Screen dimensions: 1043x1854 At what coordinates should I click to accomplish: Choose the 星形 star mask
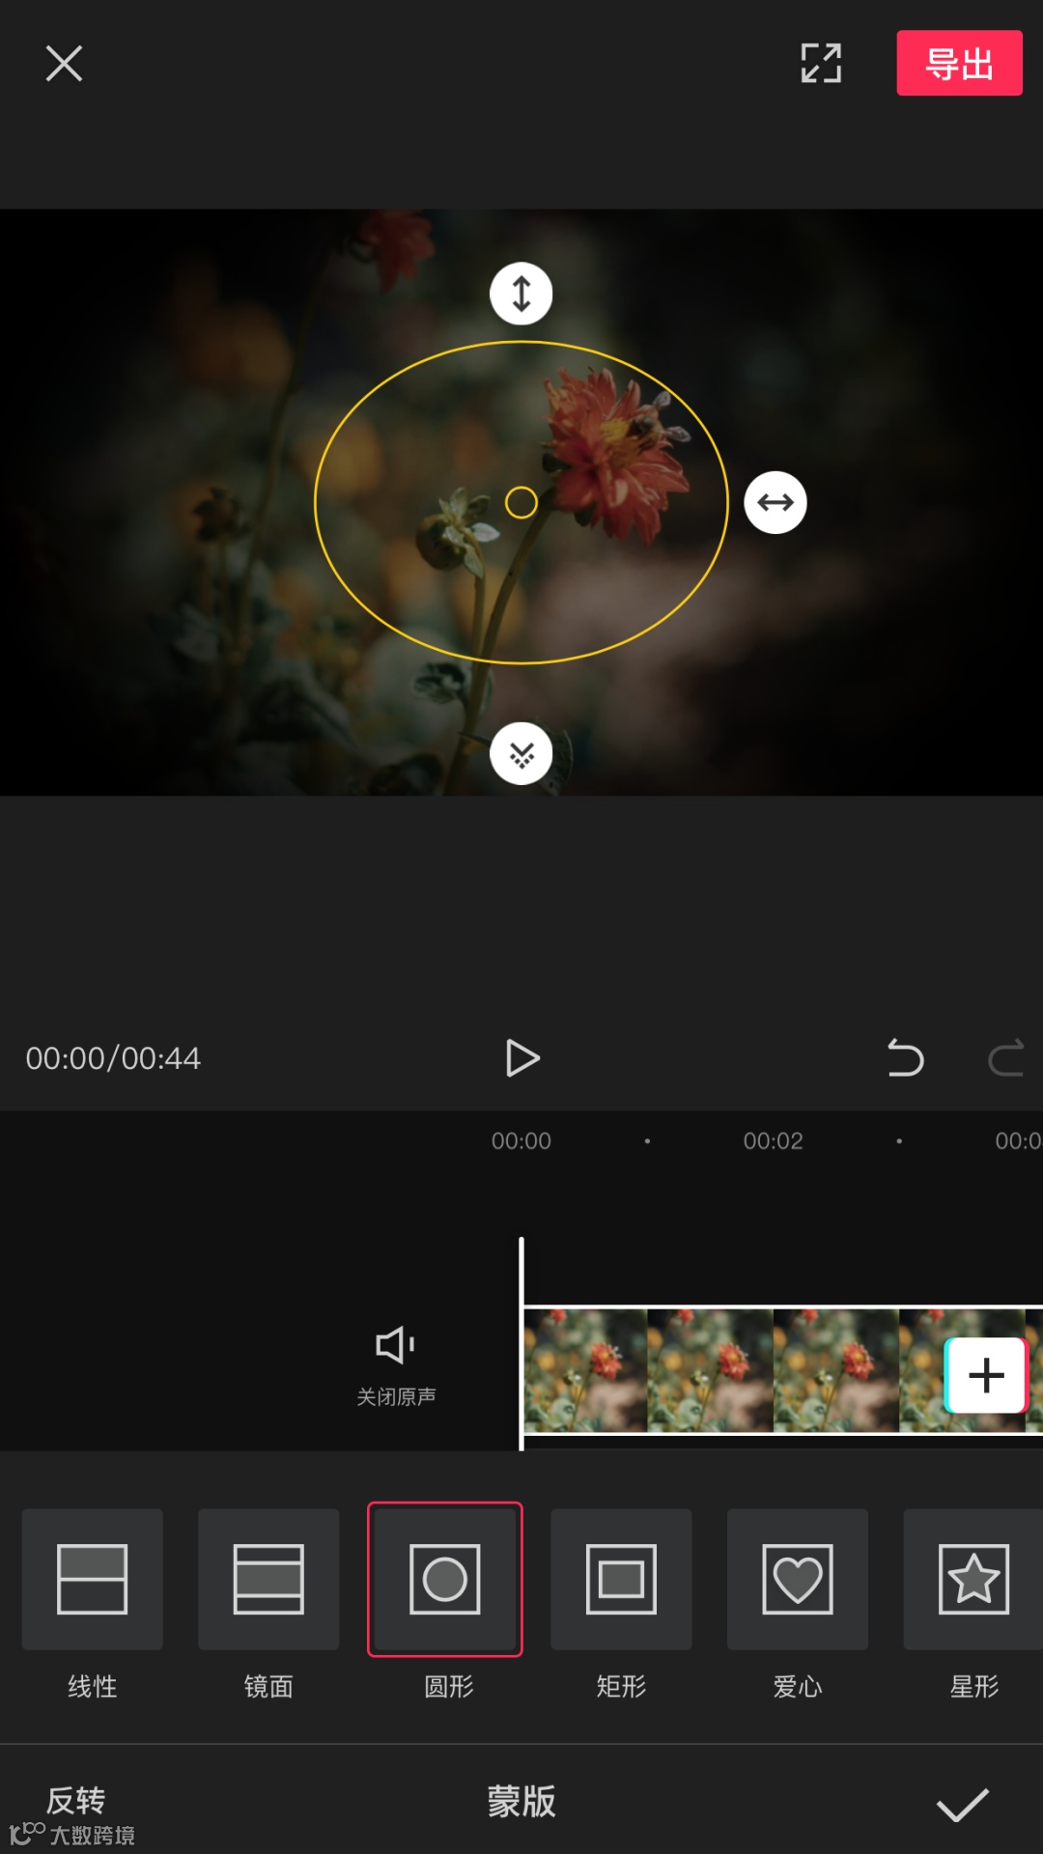(x=973, y=1579)
